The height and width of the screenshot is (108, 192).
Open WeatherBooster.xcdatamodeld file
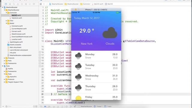pos(20,55)
